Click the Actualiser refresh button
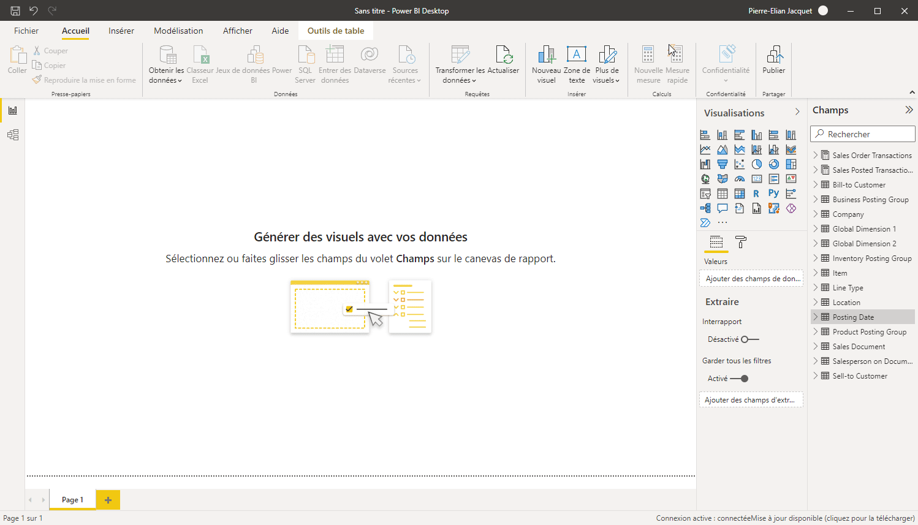Image resolution: width=918 pixels, height=525 pixels. pyautogui.click(x=503, y=60)
